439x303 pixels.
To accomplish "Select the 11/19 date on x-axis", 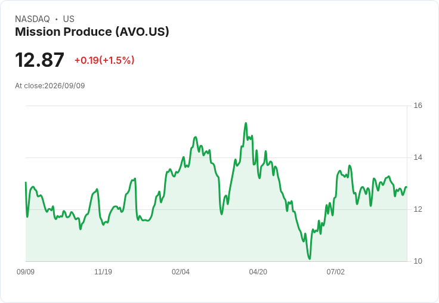I will coord(103,271).
